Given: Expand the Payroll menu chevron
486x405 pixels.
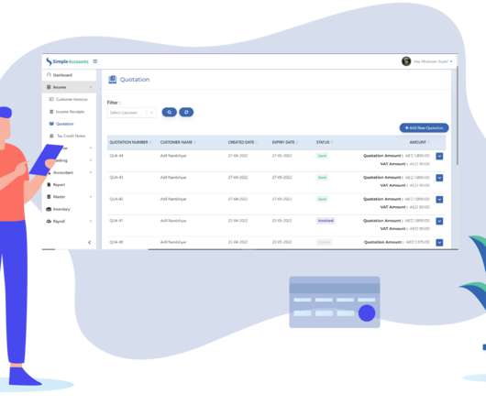Looking at the screenshot, I should coord(91,221).
